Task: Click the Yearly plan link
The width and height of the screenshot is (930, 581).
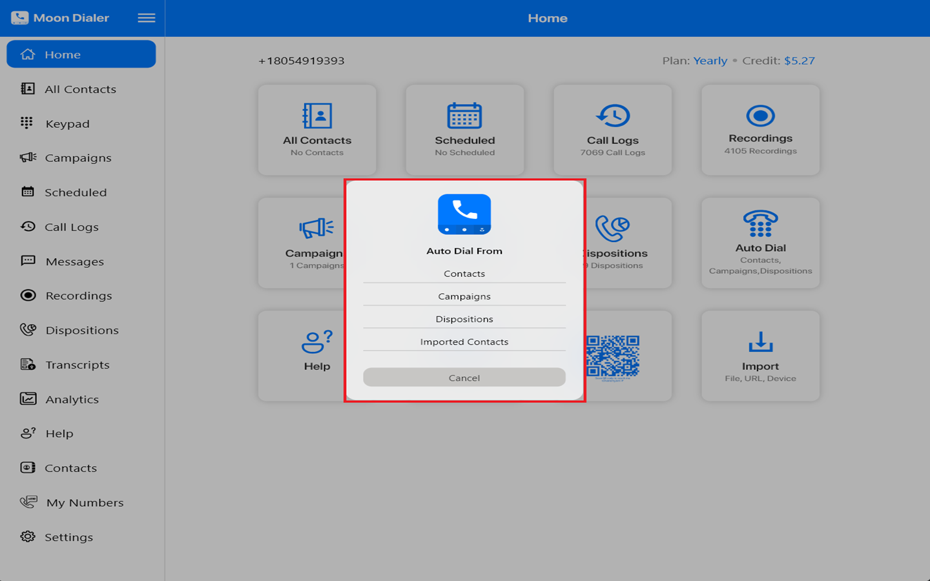Action: [x=710, y=61]
